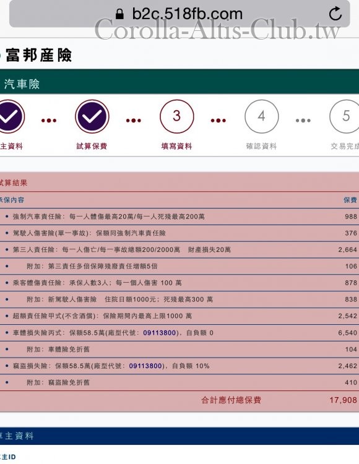Select the 駕駛人傷害險(單一事故) row

point(179,233)
